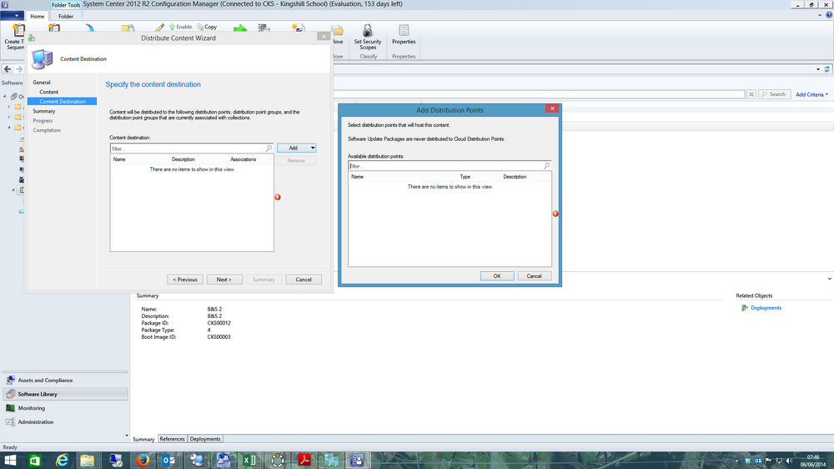
Task: Open Adobe Reader from the taskbar
Action: [304, 460]
